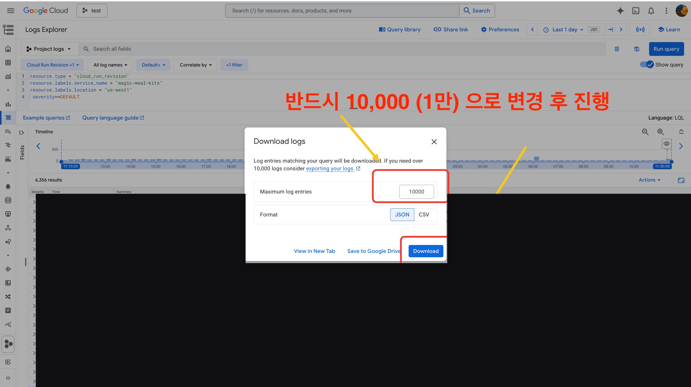Open fullscreen results view icon

[681, 180]
